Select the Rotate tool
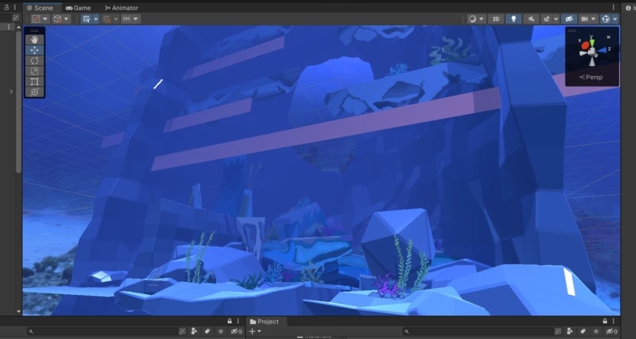 35,61
